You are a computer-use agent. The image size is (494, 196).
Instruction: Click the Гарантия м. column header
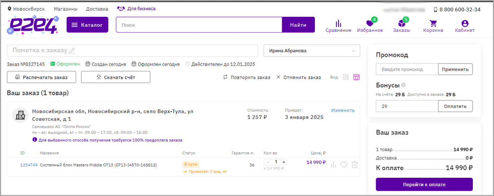[243, 153]
